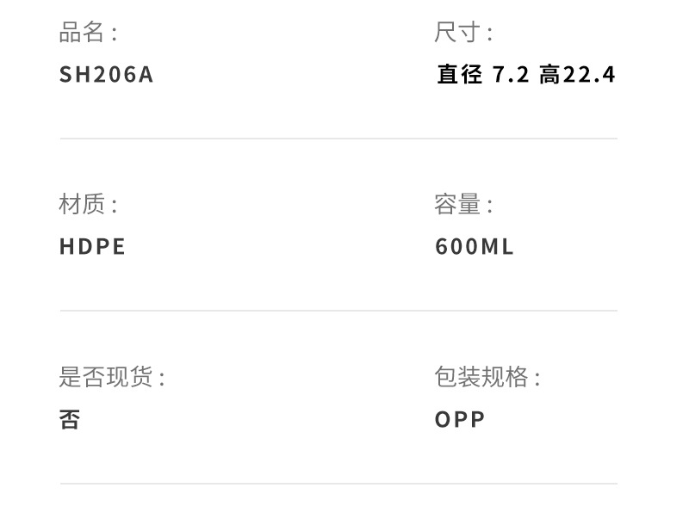Select the material value HDPE
This screenshot has height=531, width=689.
click(92, 247)
